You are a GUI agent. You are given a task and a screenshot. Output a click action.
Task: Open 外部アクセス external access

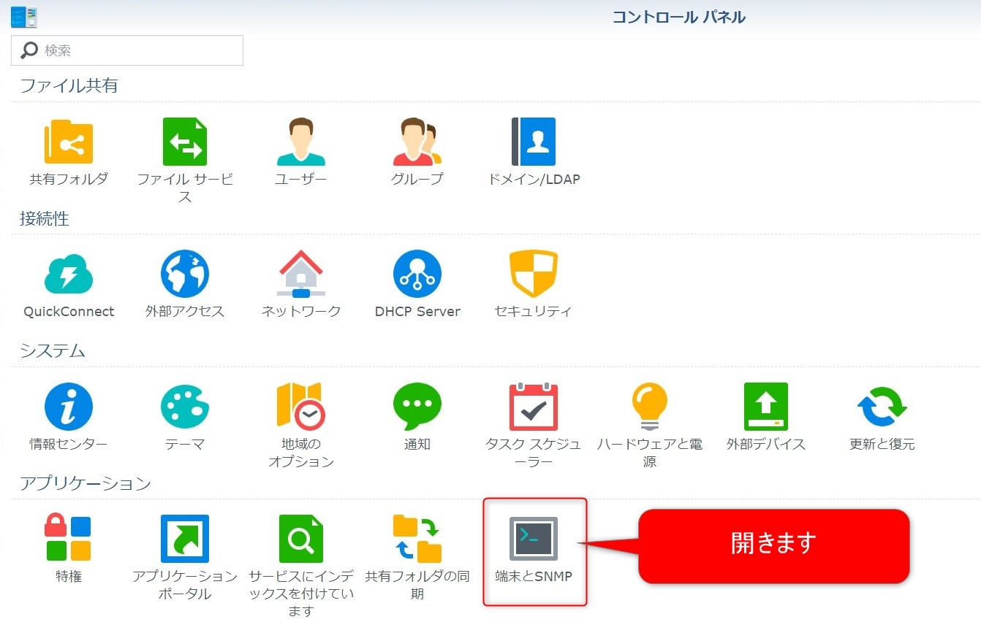185,274
